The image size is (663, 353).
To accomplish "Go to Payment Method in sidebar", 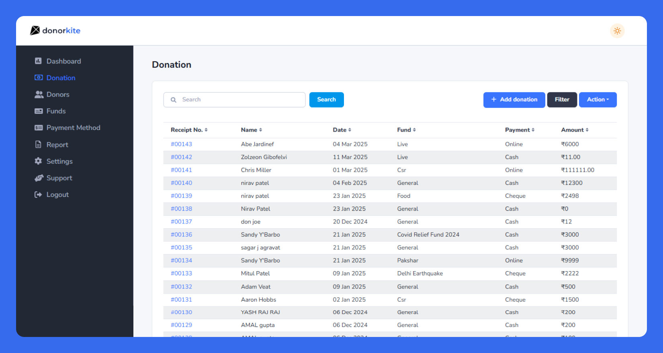I will [x=73, y=128].
